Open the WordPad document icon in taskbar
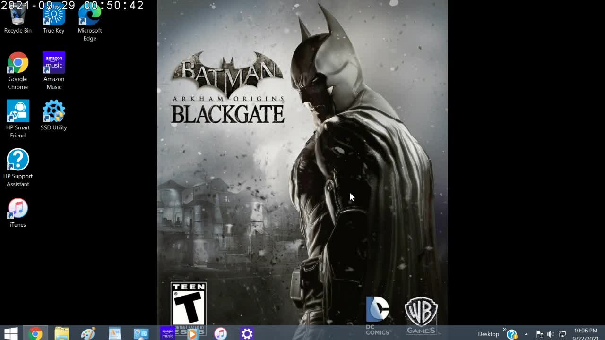 (114, 333)
